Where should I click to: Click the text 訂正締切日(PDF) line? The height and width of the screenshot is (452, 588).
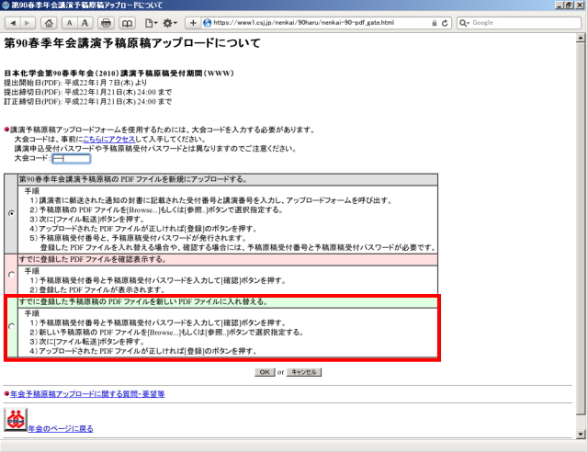click(x=88, y=102)
